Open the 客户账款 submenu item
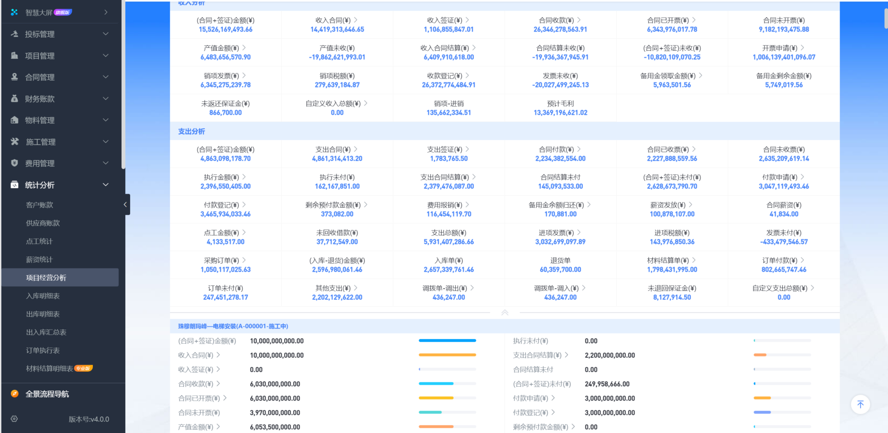This screenshot has width=888, height=433. click(40, 205)
